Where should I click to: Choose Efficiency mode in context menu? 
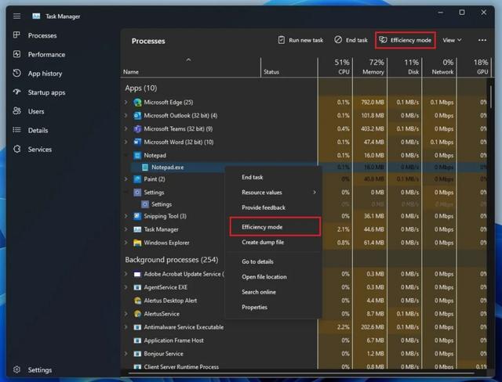[262, 227]
